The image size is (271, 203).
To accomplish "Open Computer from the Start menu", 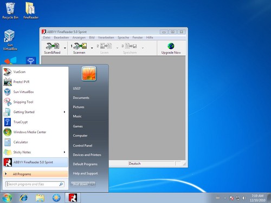I will click(x=80, y=135).
